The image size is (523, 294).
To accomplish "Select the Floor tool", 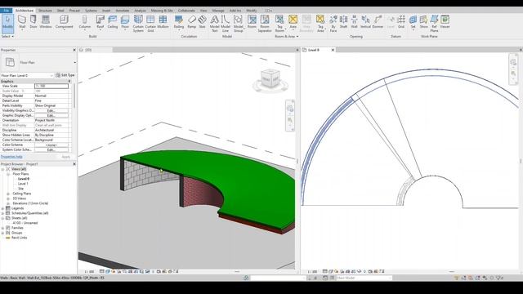I will click(x=125, y=22).
